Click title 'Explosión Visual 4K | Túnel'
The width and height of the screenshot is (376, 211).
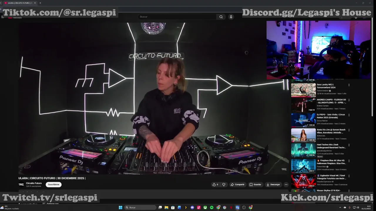point(331,177)
